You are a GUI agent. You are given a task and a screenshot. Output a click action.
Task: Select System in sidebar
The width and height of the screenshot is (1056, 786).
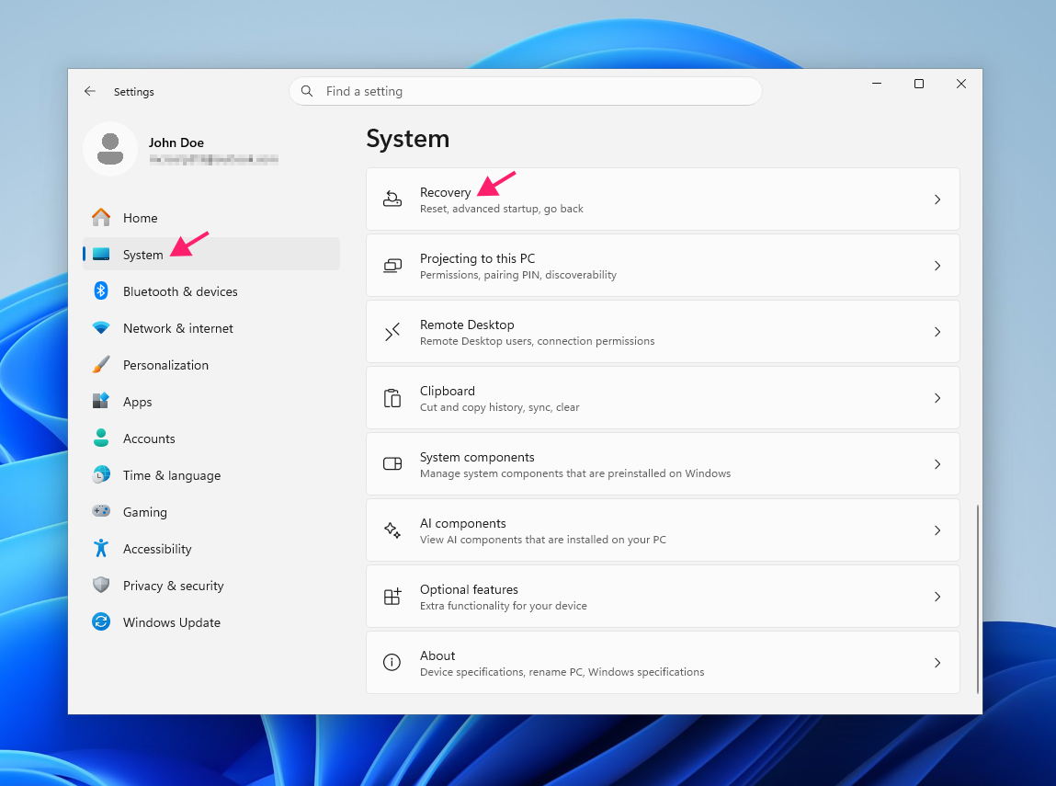211,254
